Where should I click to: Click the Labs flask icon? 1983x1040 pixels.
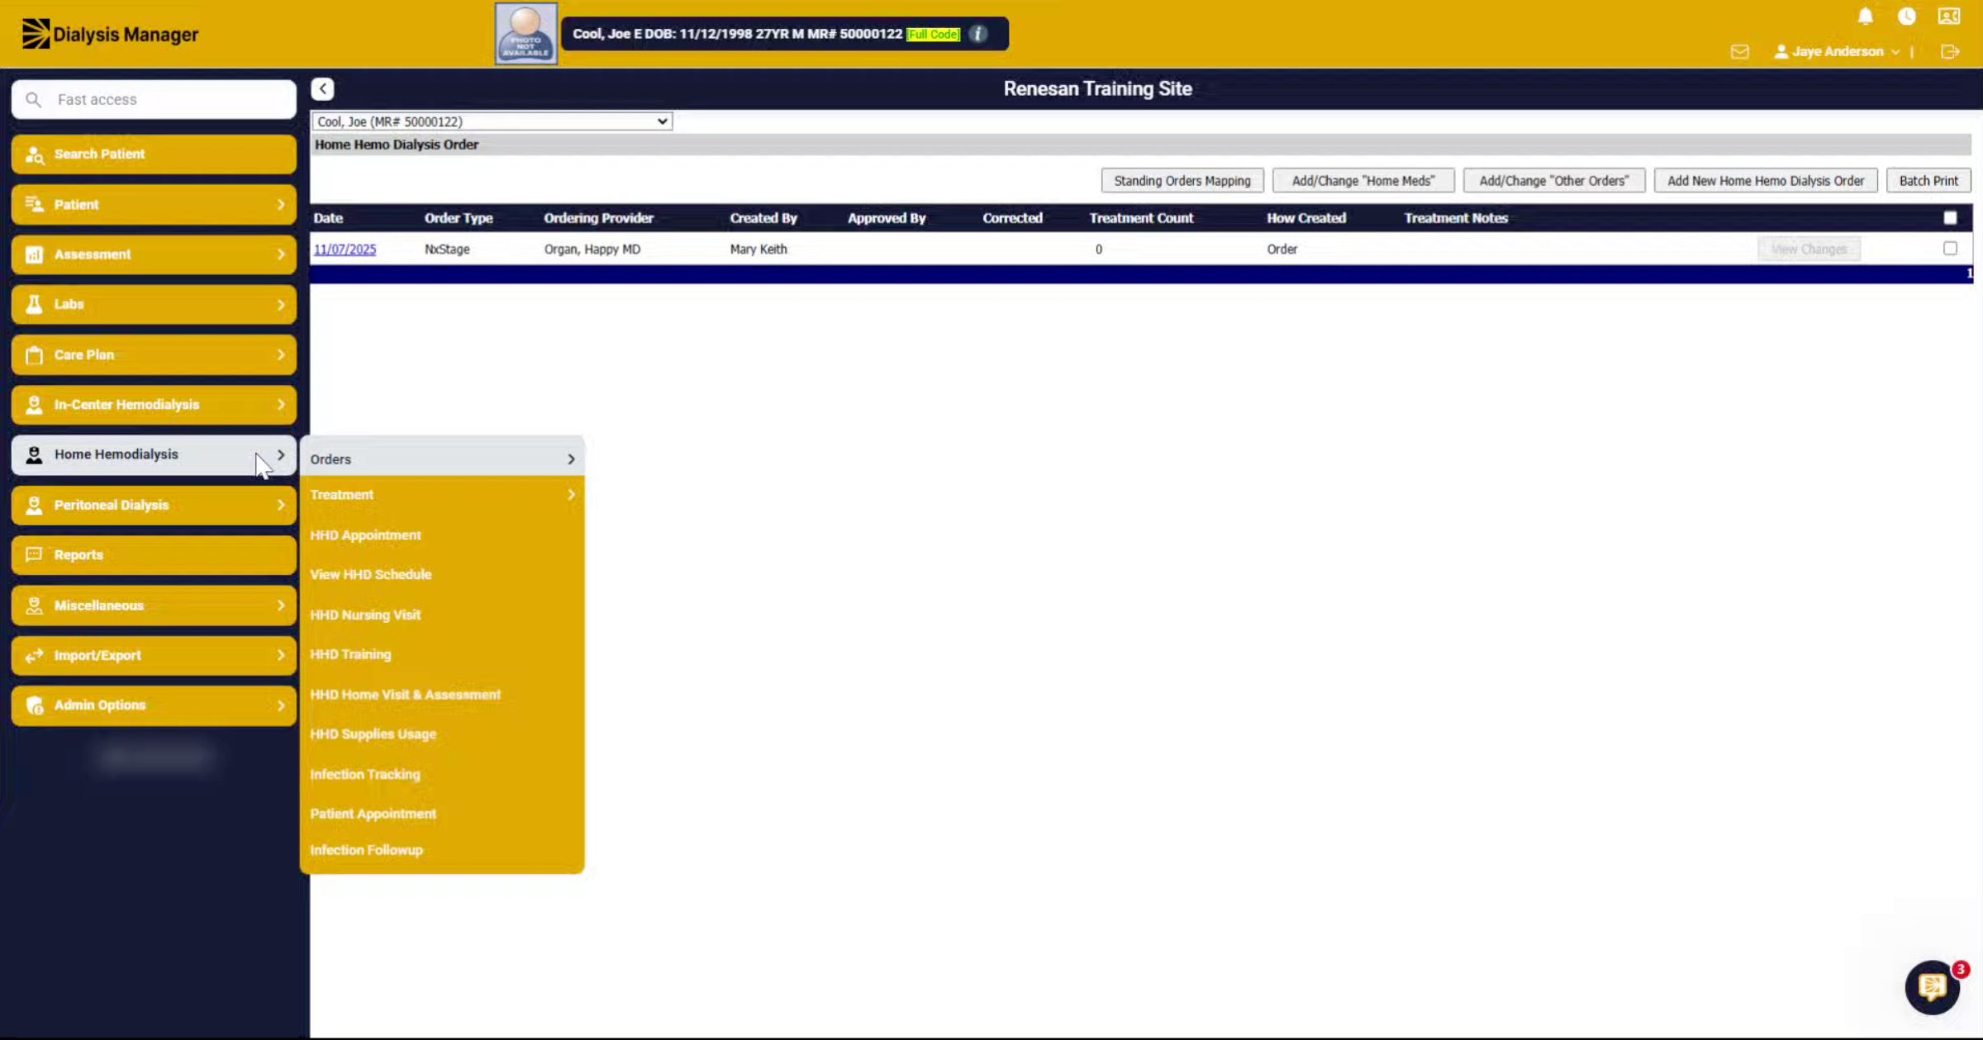pos(34,305)
